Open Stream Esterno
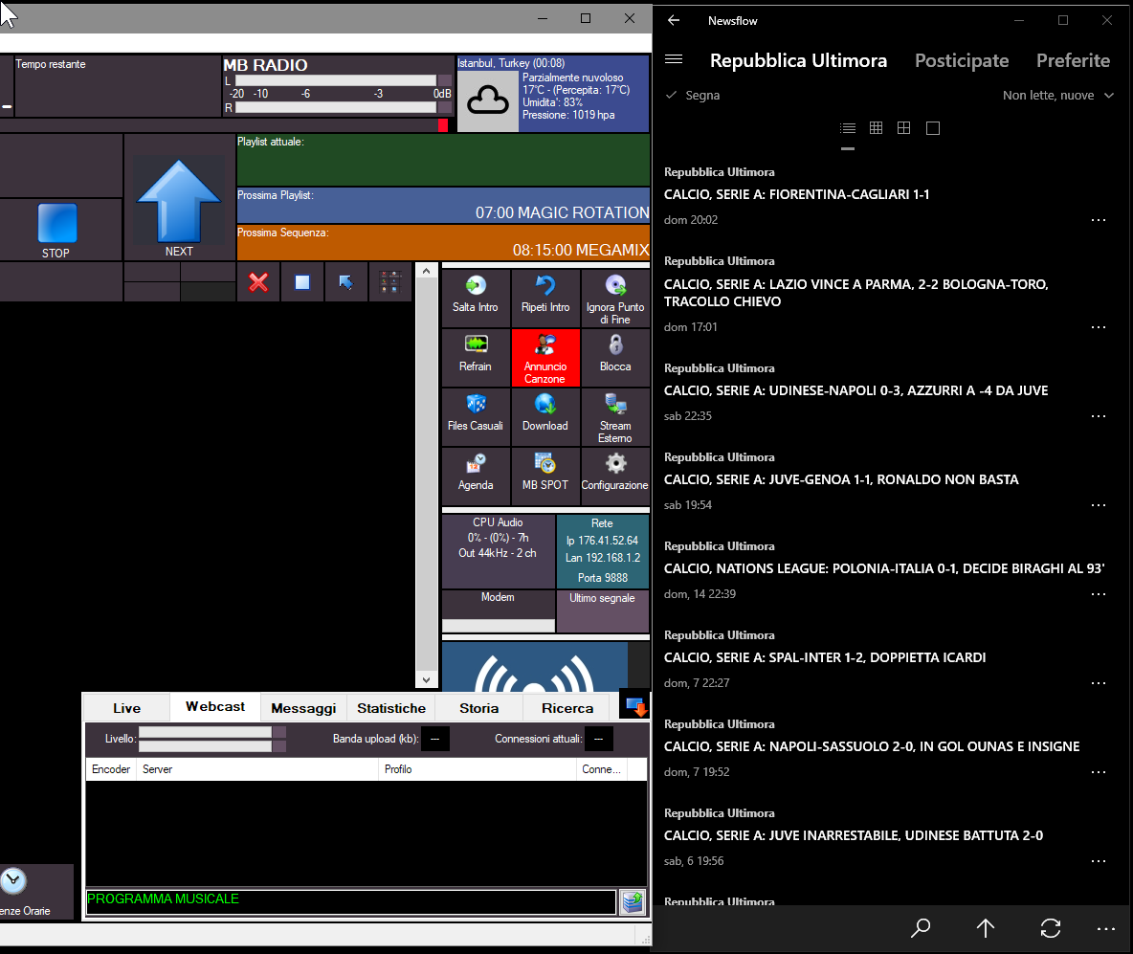 pos(615,416)
